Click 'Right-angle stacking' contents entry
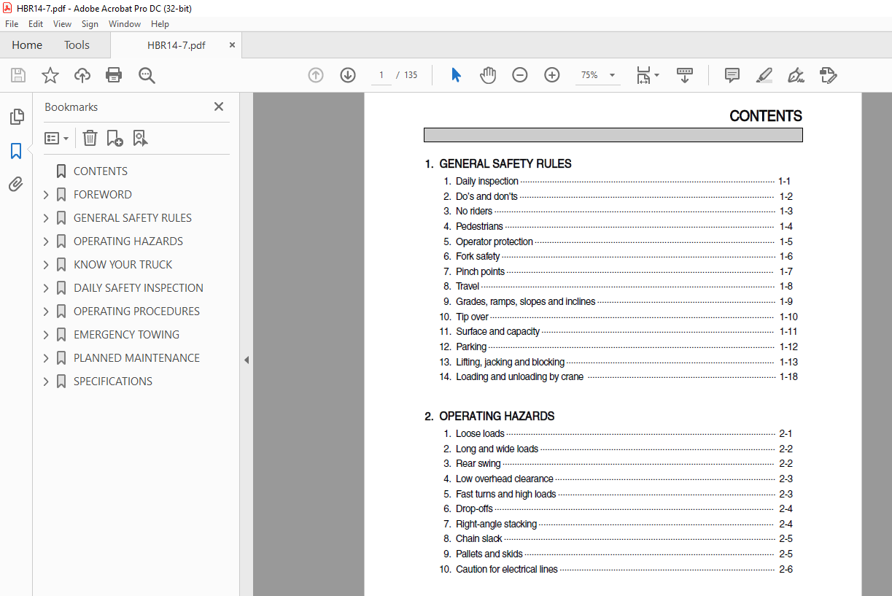Image resolution: width=892 pixels, height=596 pixels. click(497, 525)
